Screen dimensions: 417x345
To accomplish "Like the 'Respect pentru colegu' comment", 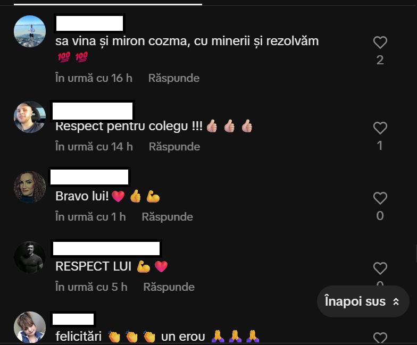I will [x=380, y=128].
